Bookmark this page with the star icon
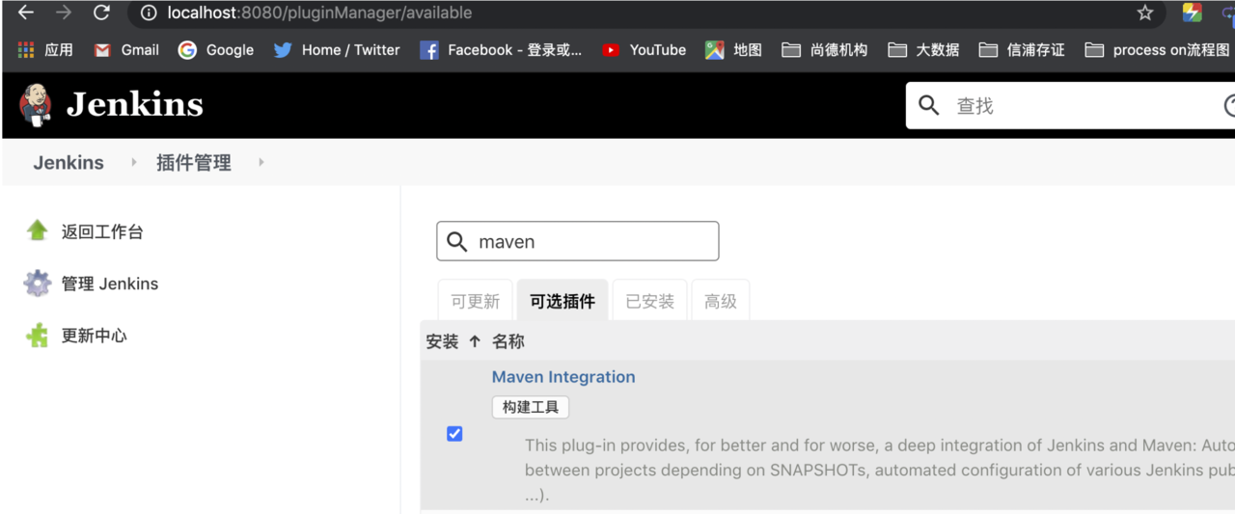This screenshot has width=1235, height=514. pyautogui.click(x=1144, y=14)
